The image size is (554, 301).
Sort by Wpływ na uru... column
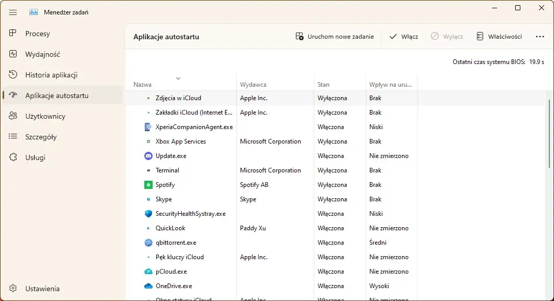click(x=392, y=82)
